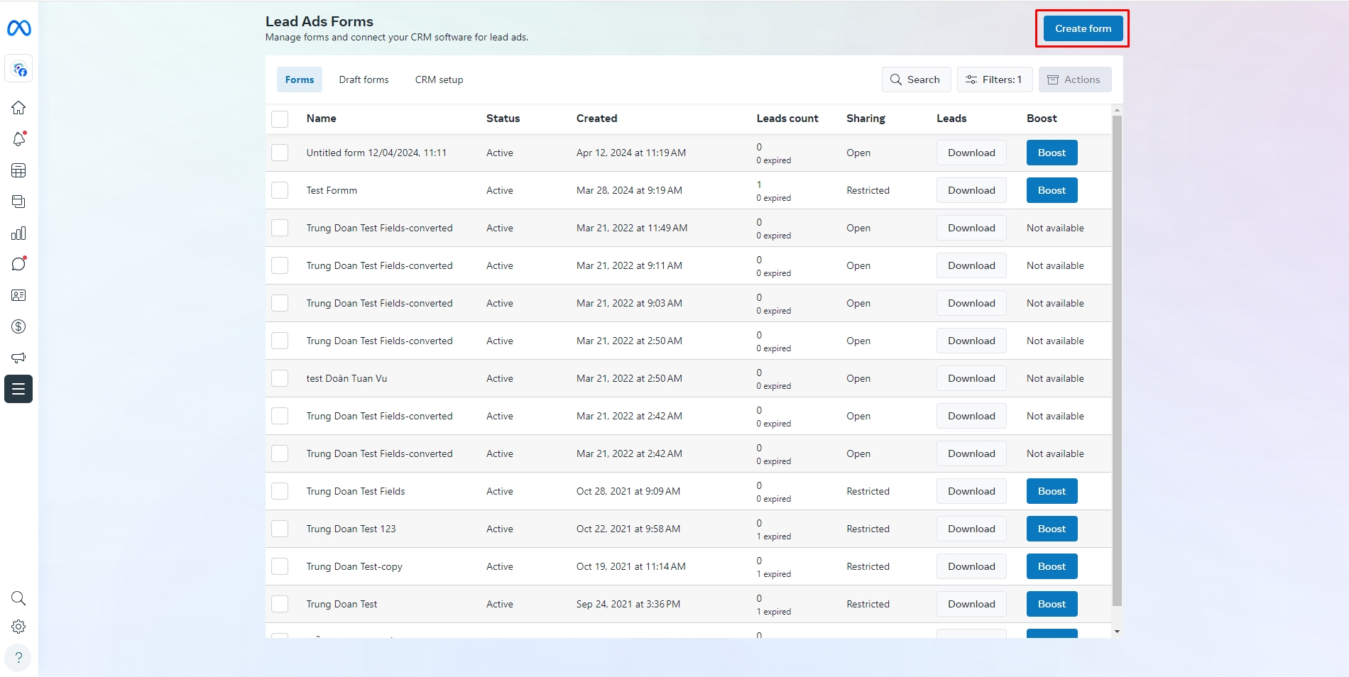Toggle the select-all checkbox in header
This screenshot has width=1349, height=677.
click(280, 119)
